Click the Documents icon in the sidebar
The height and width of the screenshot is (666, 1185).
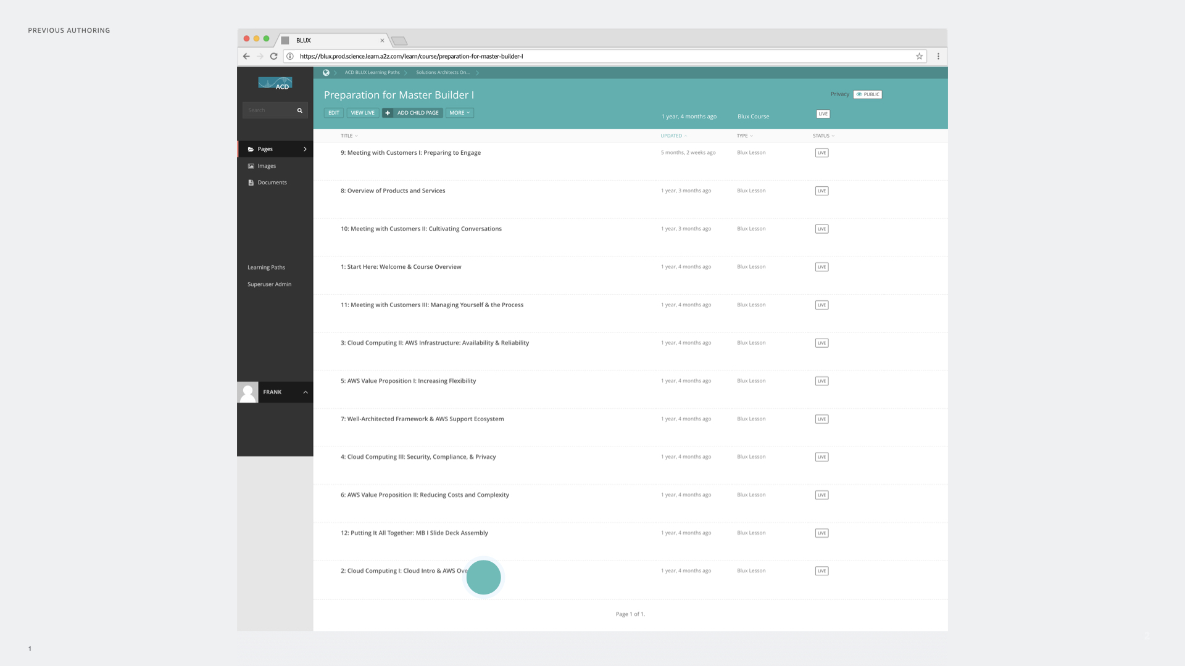[x=251, y=183]
